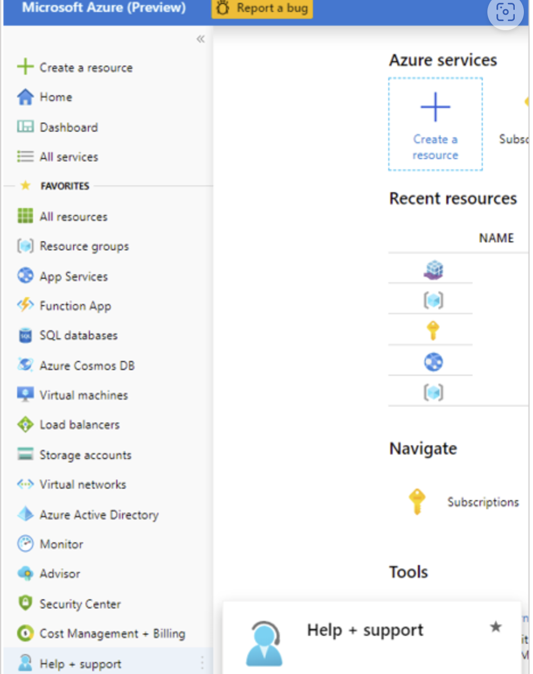533x674 pixels.
Task: Open the Help + support row options dots
Action: tap(202, 663)
